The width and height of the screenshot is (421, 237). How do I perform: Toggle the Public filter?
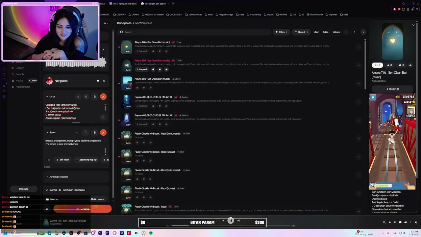tap(326, 32)
